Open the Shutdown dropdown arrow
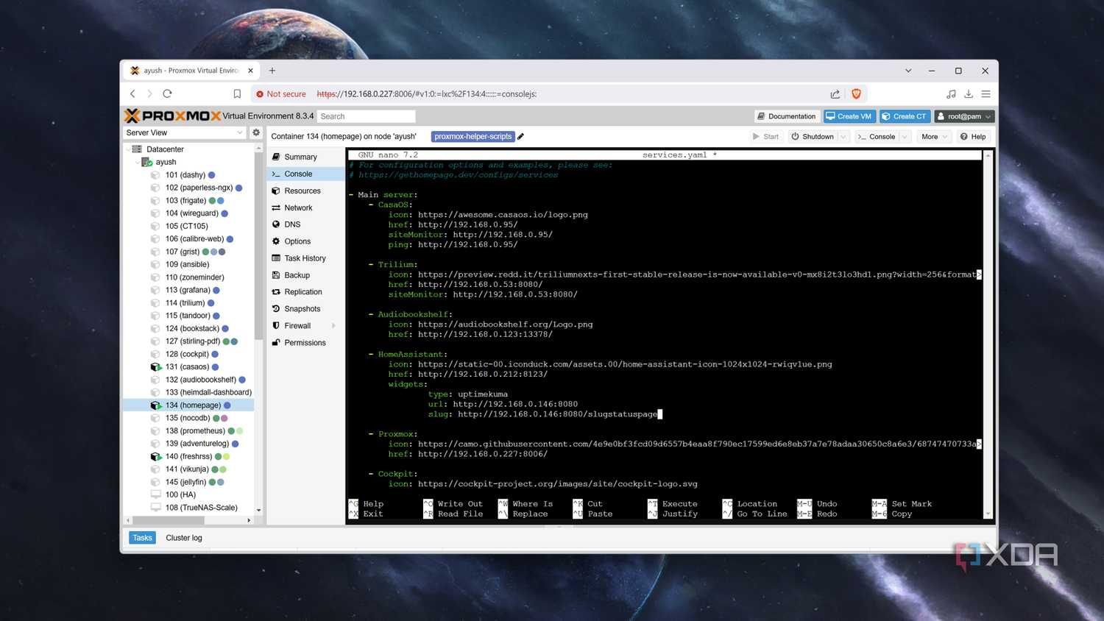 [x=843, y=136]
